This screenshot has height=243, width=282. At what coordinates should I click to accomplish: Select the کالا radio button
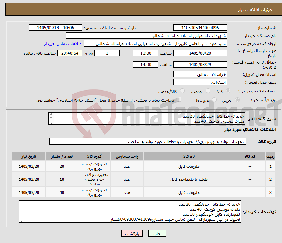coord(228,91)
